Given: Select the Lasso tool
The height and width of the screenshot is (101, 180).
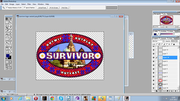Looking at the screenshot, I should coord(7,25).
